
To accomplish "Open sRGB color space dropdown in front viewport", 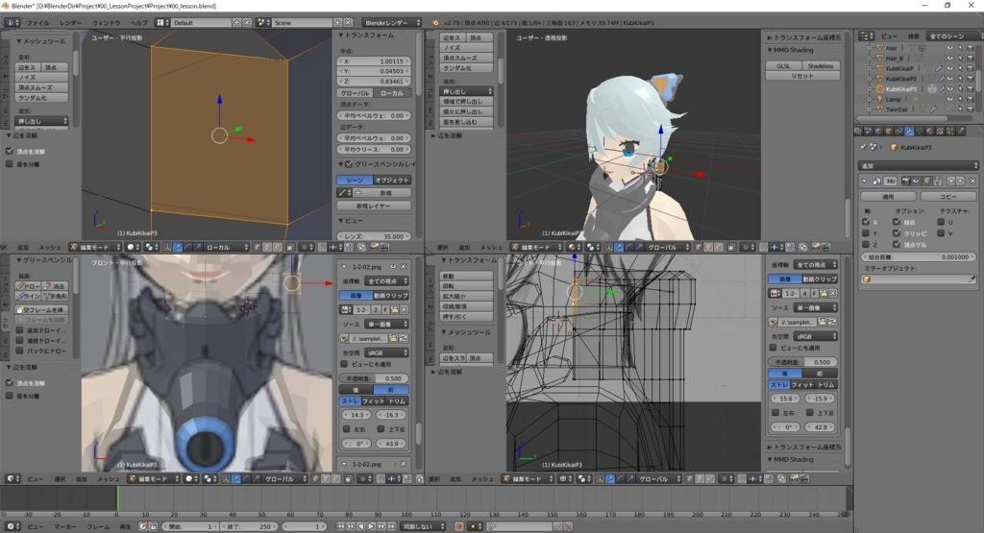I will pos(387,352).
